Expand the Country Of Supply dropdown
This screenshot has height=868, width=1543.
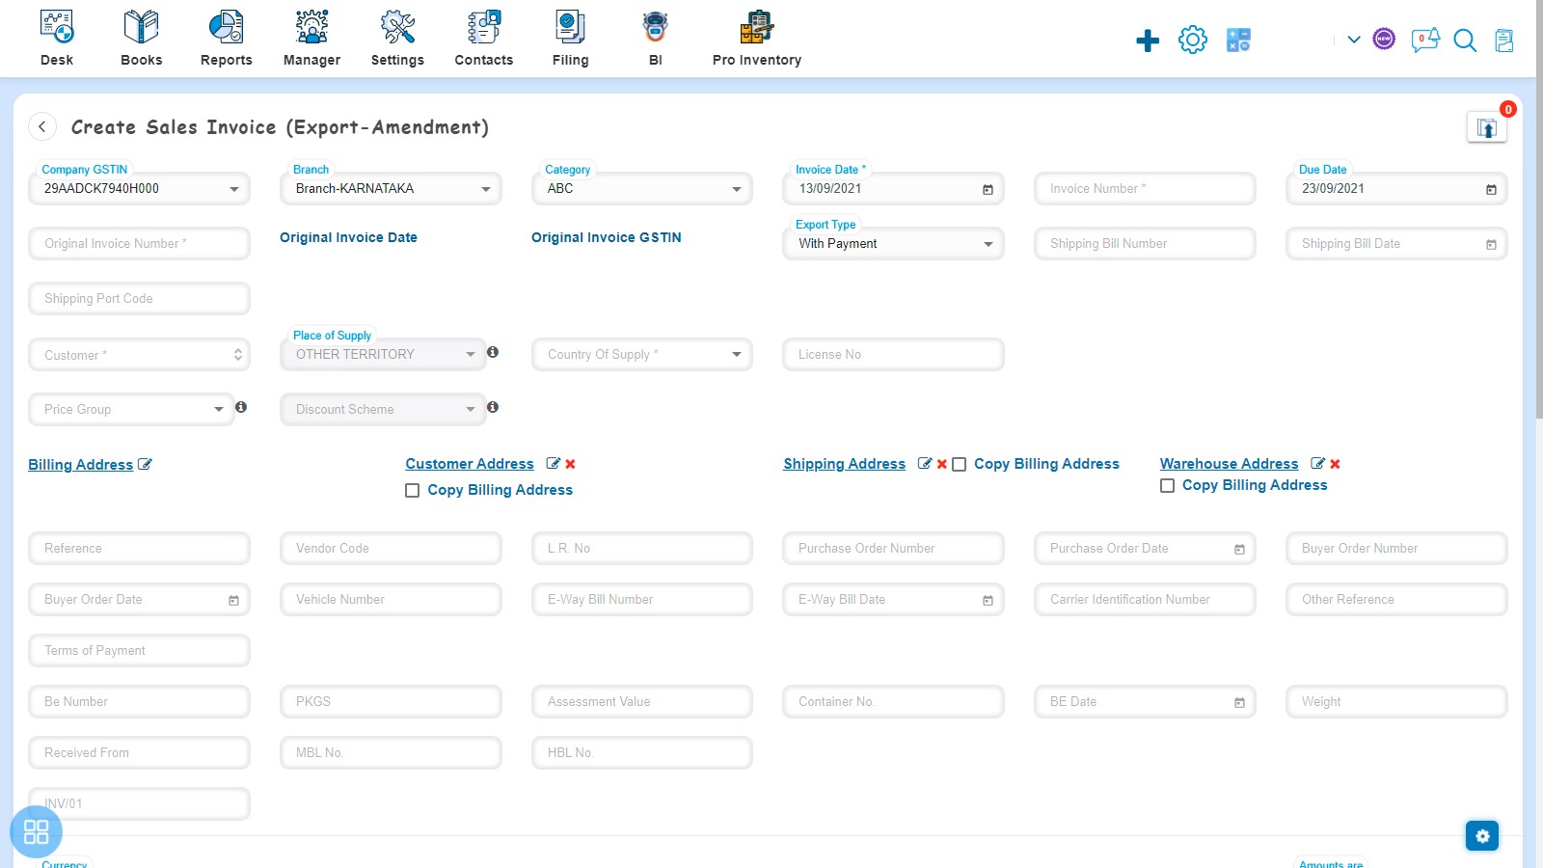[736, 354]
